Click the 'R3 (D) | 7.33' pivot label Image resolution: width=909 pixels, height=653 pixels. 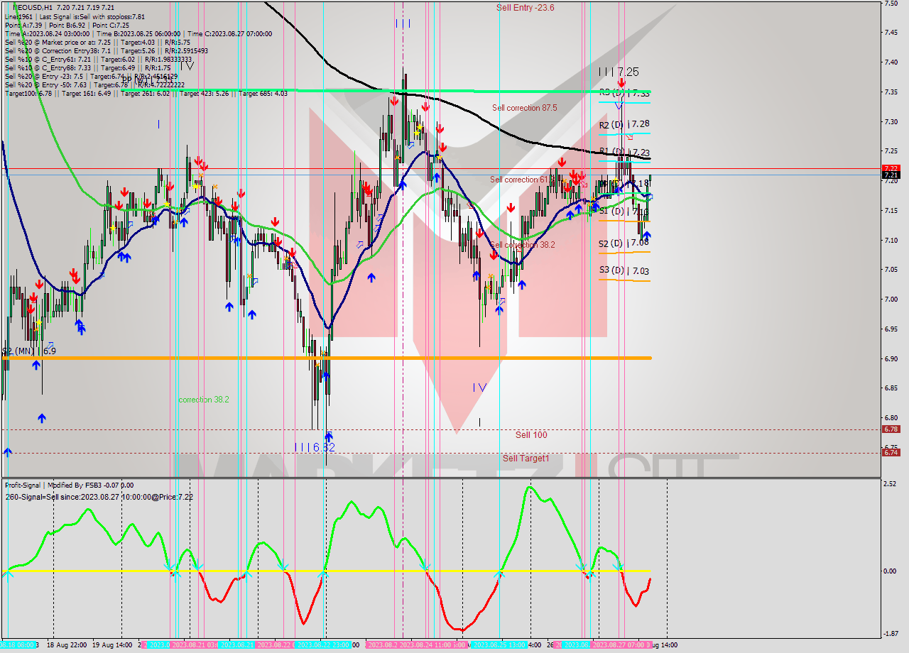pos(624,93)
